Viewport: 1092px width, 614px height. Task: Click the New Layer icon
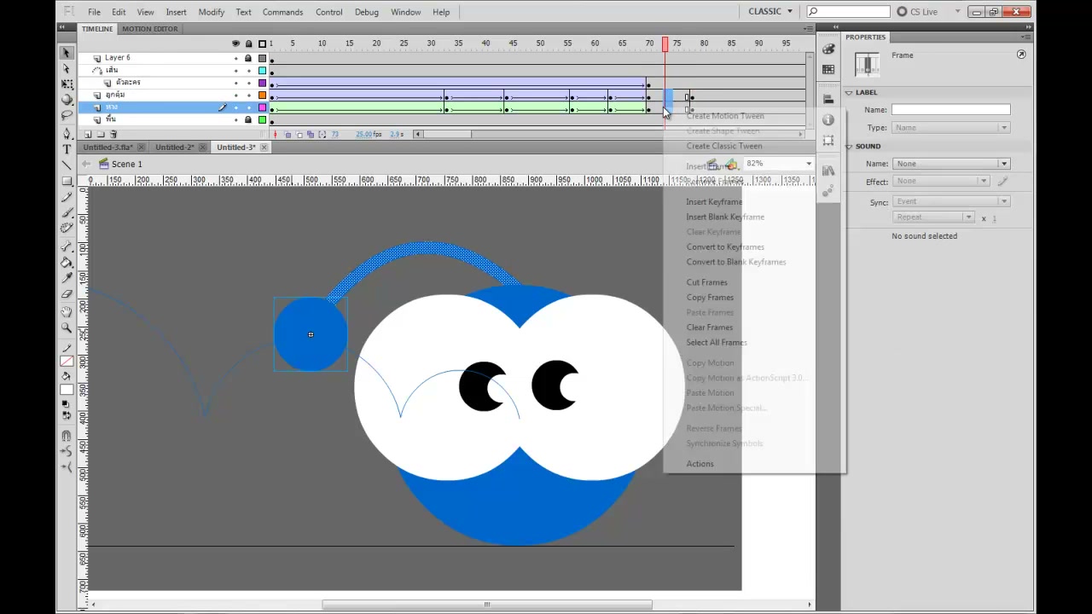(88, 135)
